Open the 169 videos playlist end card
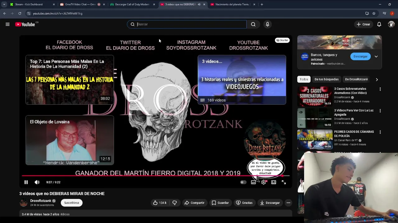This screenshot has width=398, height=223. pos(242,80)
